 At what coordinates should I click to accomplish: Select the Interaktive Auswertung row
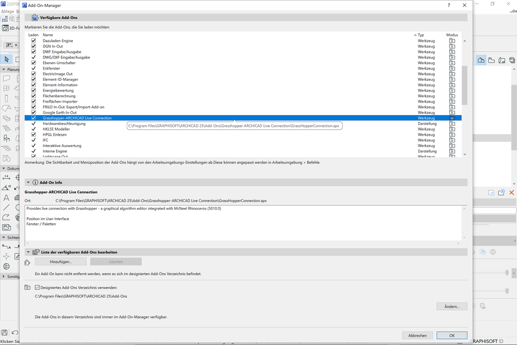point(243,146)
